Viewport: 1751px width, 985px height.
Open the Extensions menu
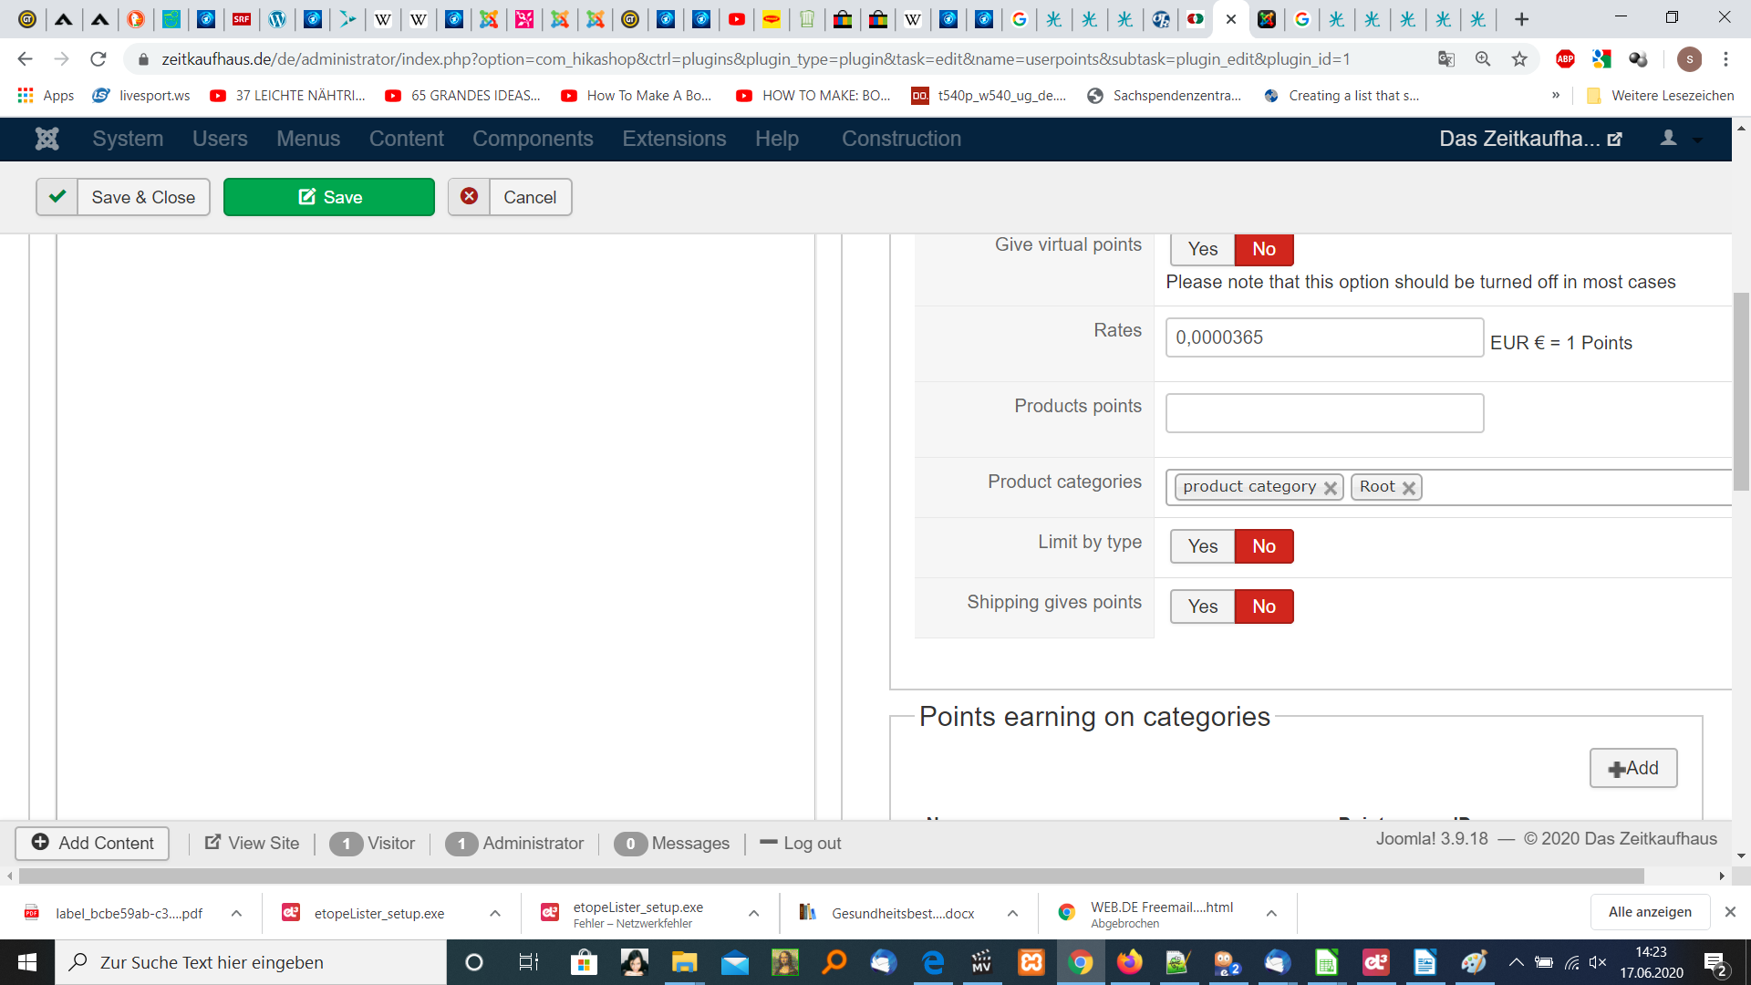(674, 139)
